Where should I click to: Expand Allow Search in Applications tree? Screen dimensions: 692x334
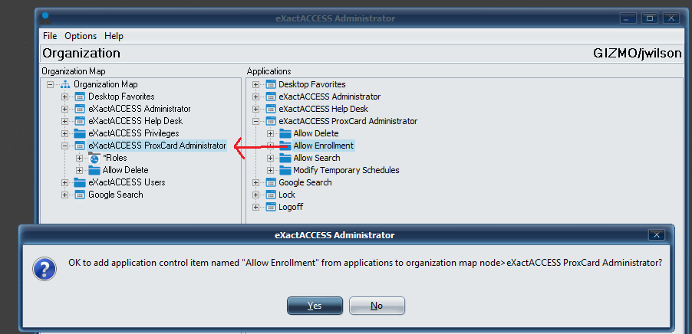(270, 158)
